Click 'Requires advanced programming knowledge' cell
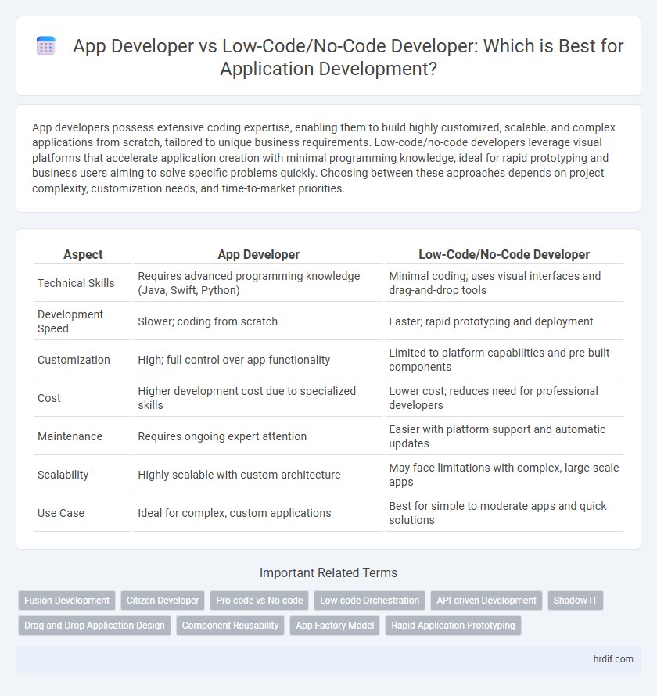This screenshot has width=657, height=696. pyautogui.click(x=258, y=283)
